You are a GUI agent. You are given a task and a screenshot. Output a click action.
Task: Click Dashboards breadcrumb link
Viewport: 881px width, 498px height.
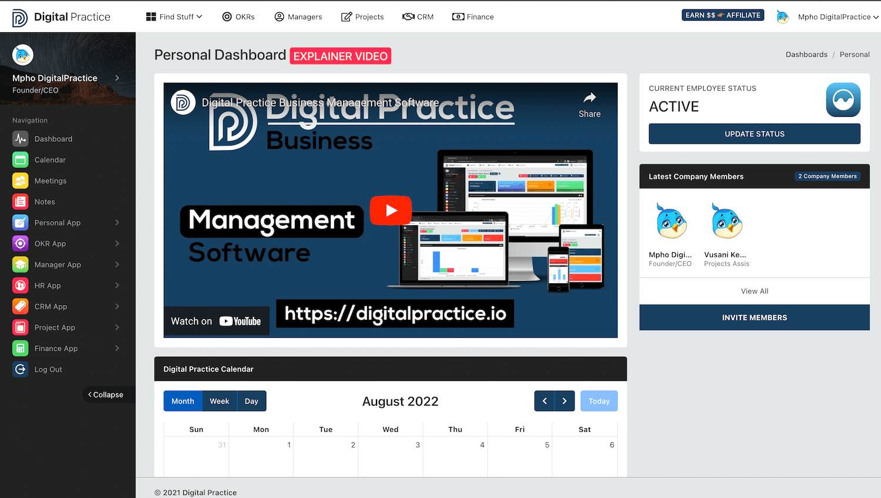(x=806, y=55)
